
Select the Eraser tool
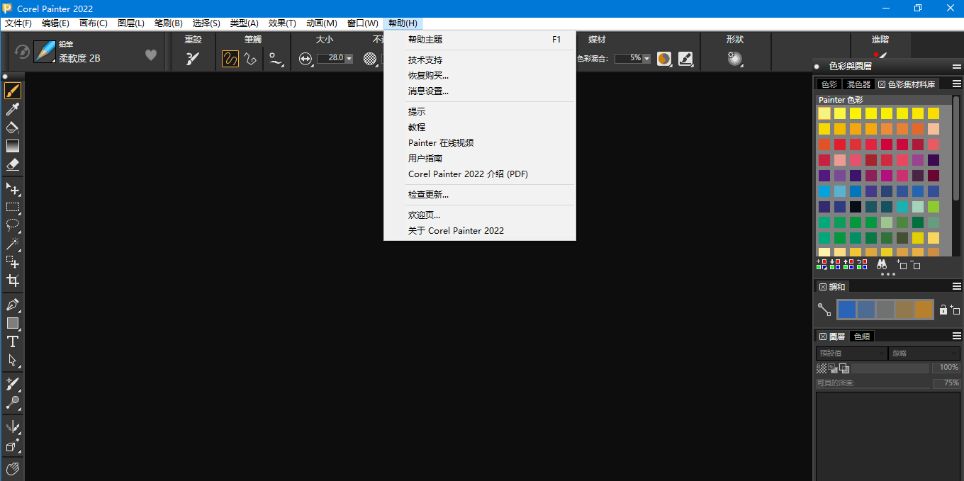[x=13, y=164]
